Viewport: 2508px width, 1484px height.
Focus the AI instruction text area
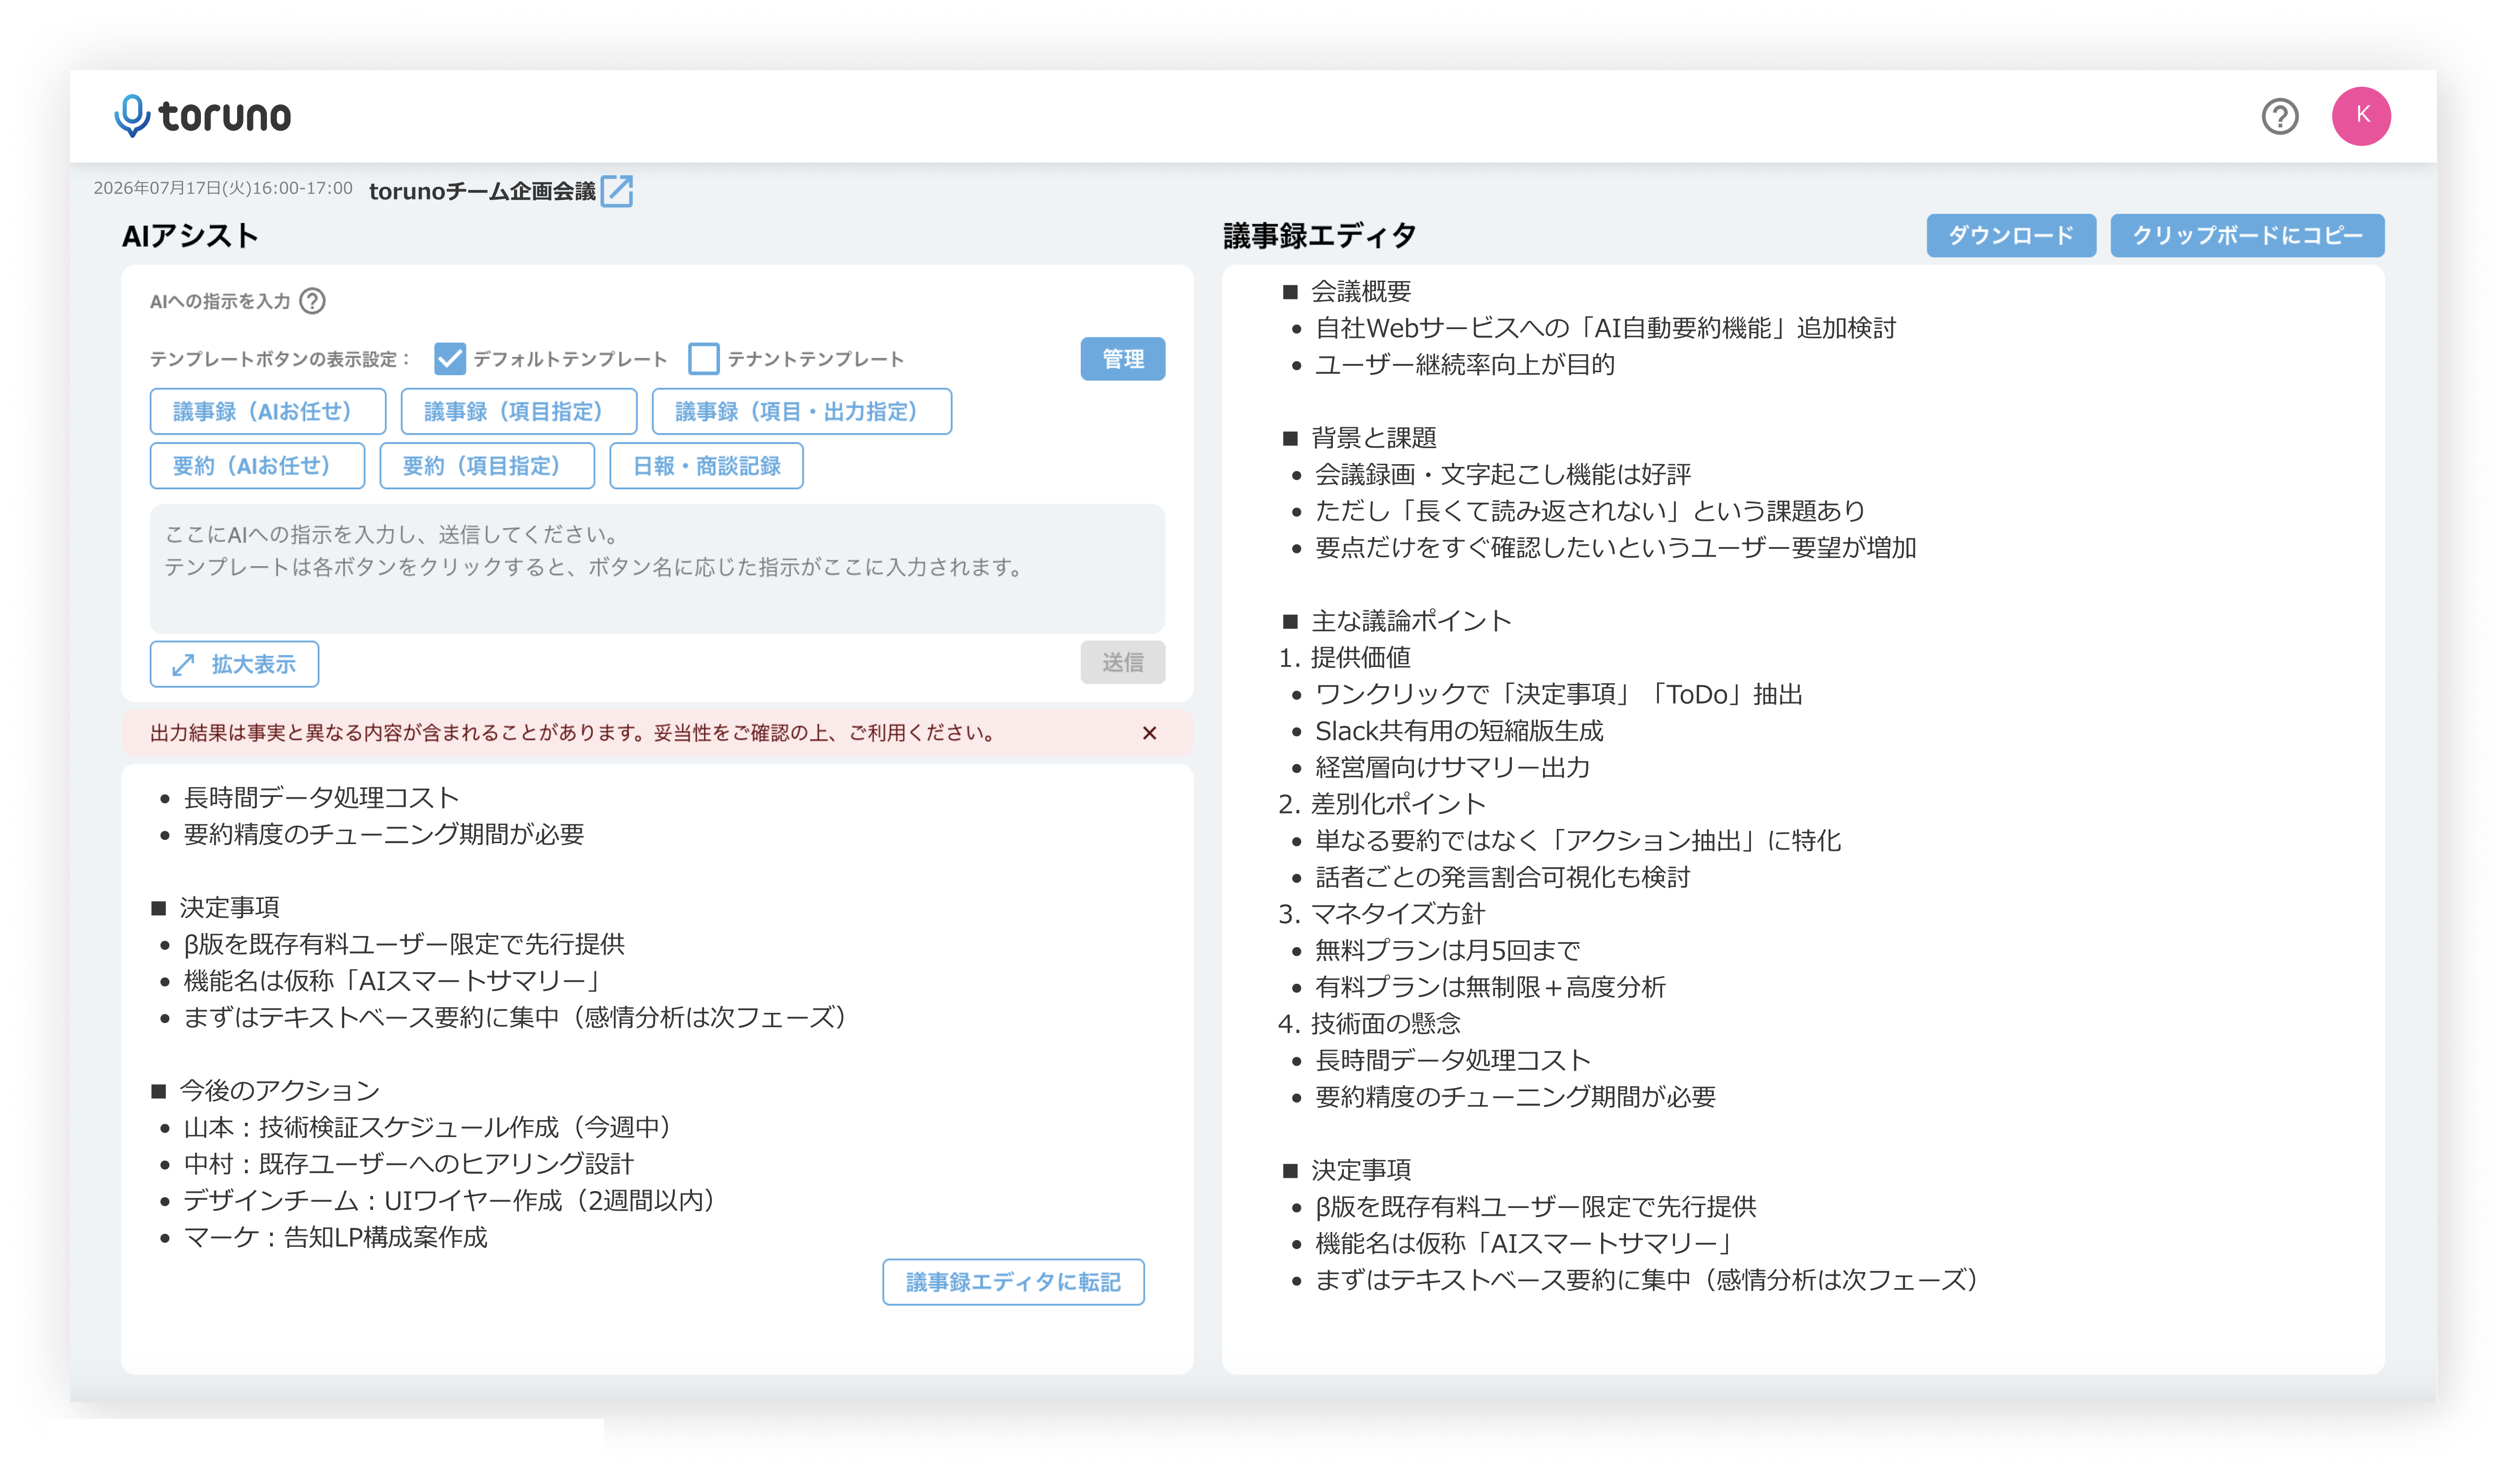[x=657, y=568]
